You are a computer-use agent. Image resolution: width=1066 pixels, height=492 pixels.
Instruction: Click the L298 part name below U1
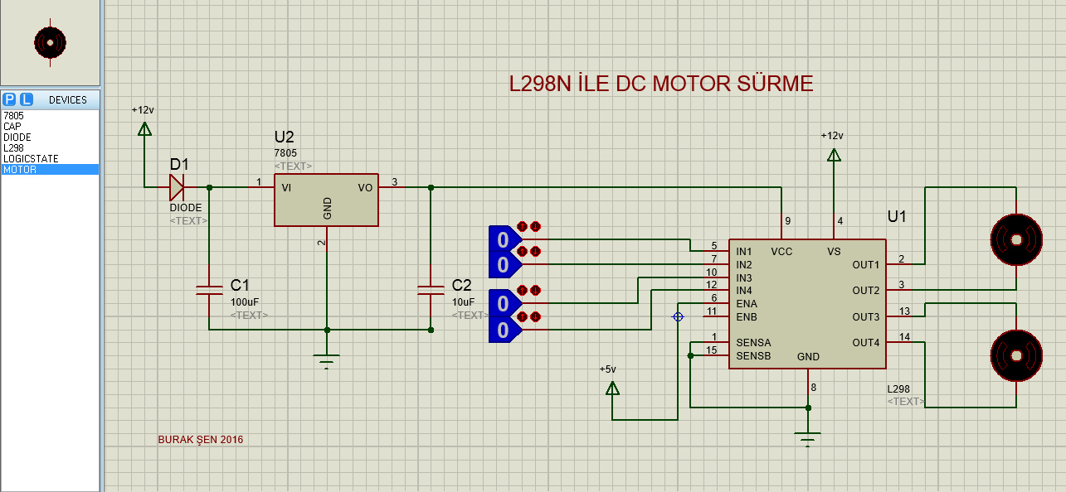pos(898,389)
